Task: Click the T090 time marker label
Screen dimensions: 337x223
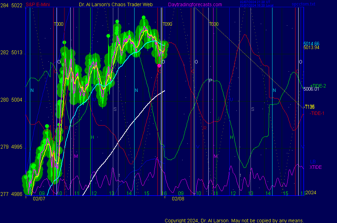Action: point(167,24)
